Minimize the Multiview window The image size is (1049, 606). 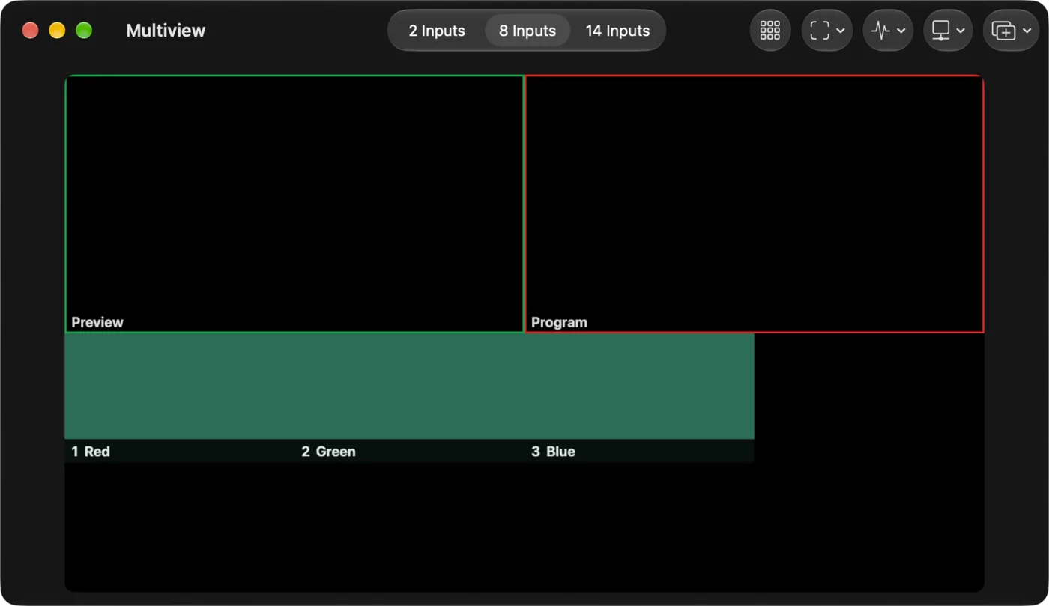tap(57, 31)
